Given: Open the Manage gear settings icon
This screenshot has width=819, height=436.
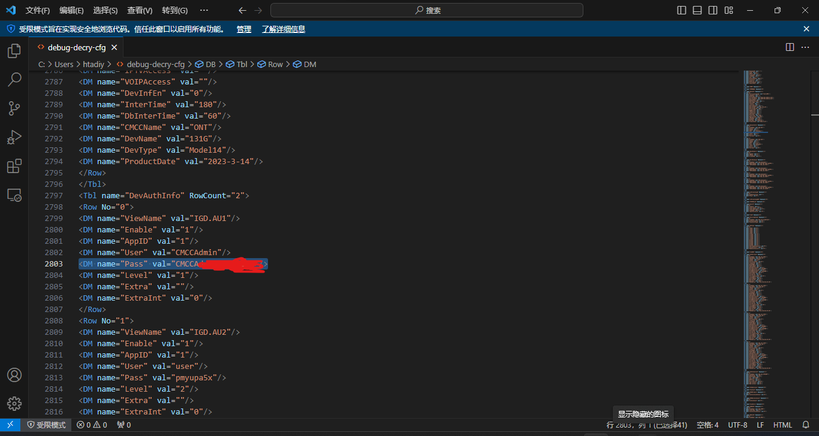Looking at the screenshot, I should pyautogui.click(x=14, y=403).
